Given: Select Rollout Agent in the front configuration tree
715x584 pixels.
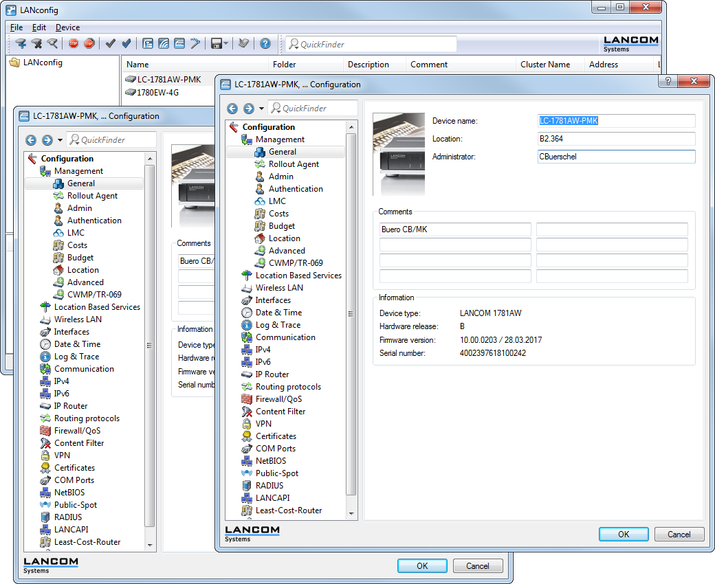Looking at the screenshot, I should pos(294,164).
